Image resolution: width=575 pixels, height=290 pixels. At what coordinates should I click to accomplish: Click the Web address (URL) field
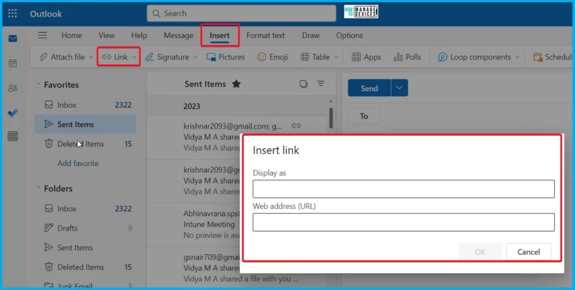point(403,222)
